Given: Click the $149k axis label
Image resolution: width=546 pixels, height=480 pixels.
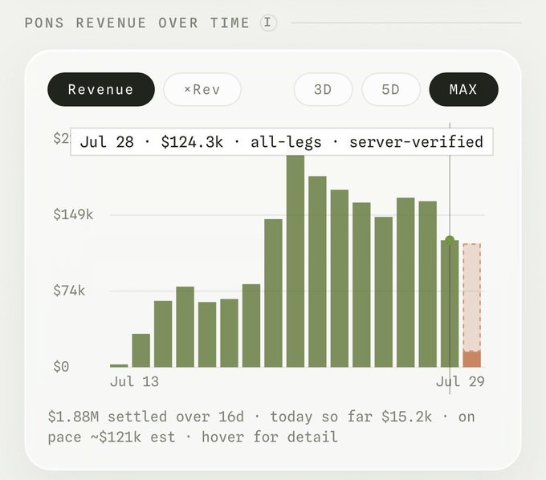Looking at the screenshot, I should click(x=73, y=214).
